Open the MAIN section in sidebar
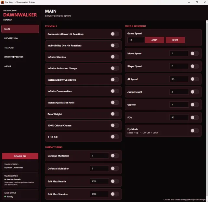Viewport: 208px width, 202px height. (x=20, y=29)
